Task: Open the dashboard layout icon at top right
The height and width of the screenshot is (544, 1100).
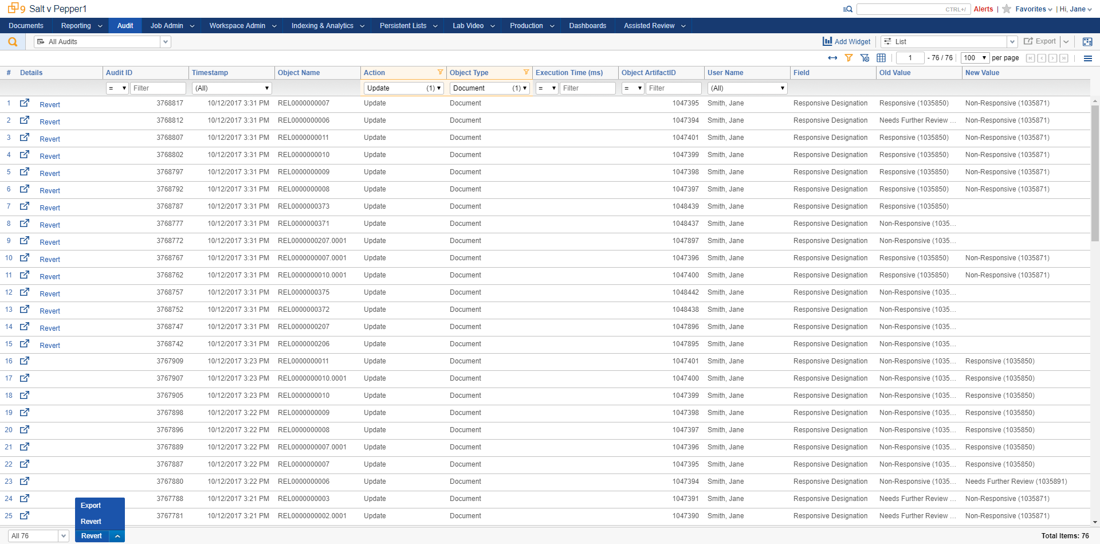Action: [x=1087, y=42]
